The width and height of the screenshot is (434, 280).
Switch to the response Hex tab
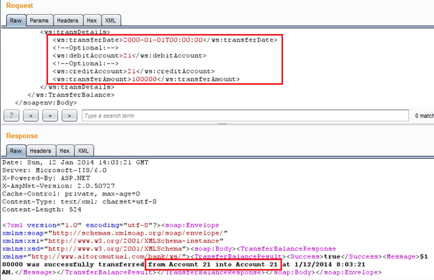click(x=64, y=150)
